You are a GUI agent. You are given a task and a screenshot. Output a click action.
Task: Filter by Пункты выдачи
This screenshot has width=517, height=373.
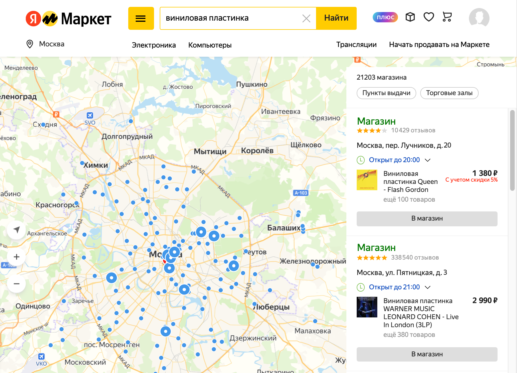[x=386, y=93]
